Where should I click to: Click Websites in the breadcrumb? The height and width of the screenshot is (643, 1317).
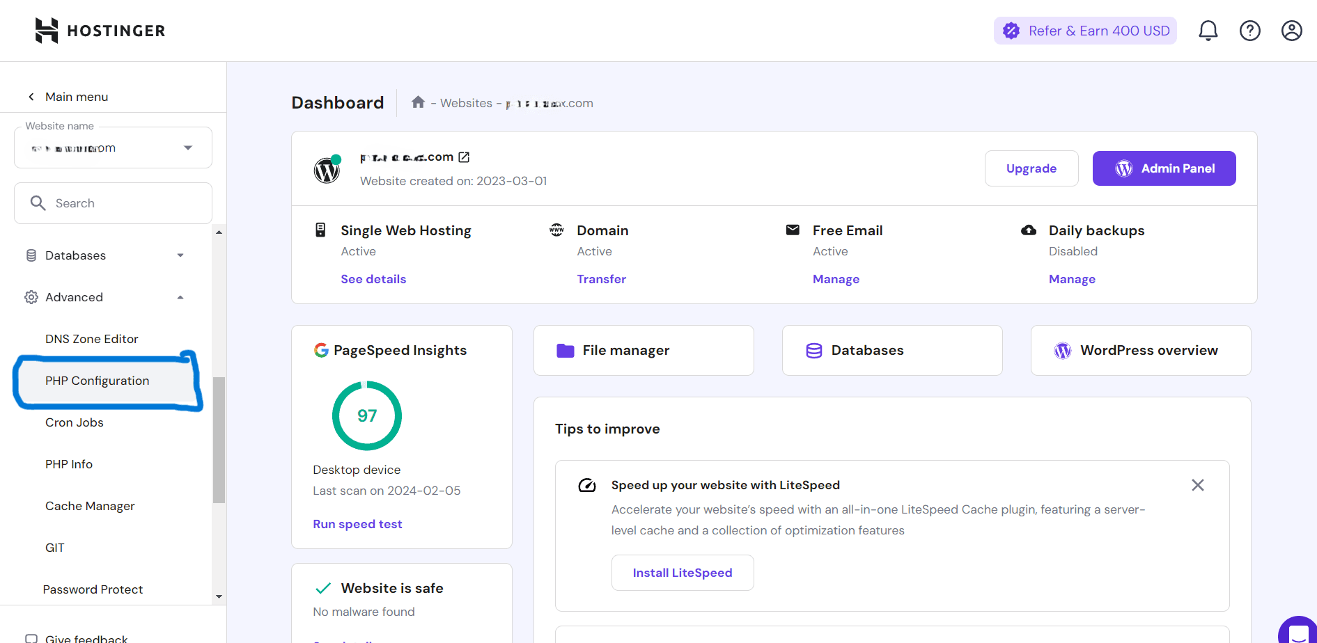click(466, 103)
